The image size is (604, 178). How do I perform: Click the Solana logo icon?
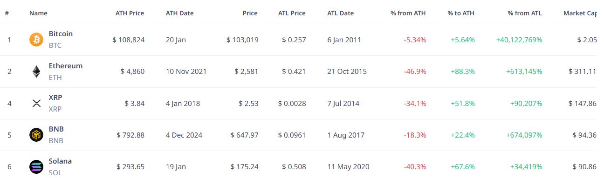click(36, 167)
